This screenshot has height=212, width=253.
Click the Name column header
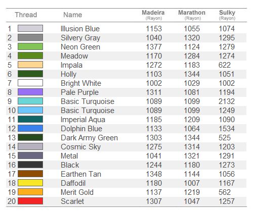pos(73,15)
